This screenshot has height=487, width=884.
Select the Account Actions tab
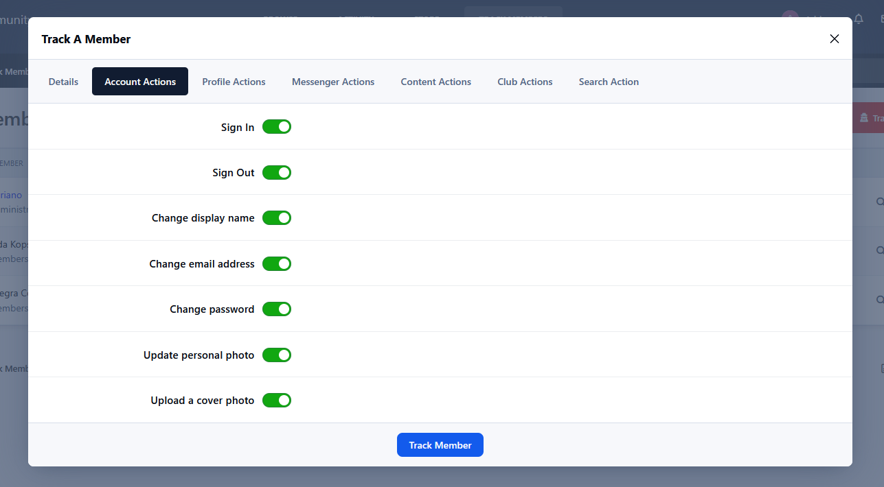tap(140, 82)
